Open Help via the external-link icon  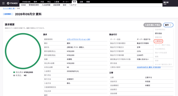(75, 5)
